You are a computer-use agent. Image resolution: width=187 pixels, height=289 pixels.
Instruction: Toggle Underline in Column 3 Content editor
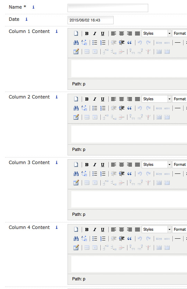point(103,165)
